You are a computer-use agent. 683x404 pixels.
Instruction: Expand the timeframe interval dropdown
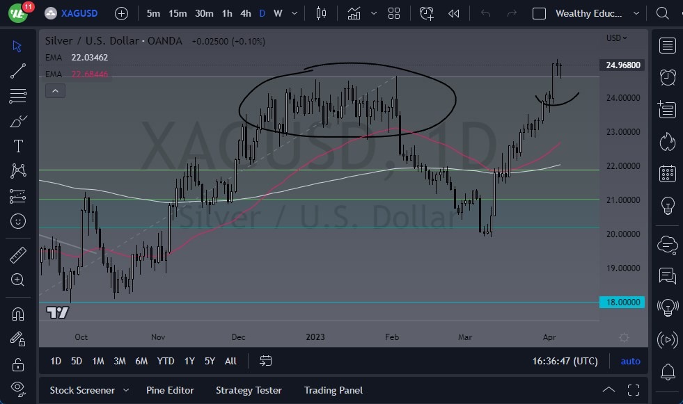[295, 13]
